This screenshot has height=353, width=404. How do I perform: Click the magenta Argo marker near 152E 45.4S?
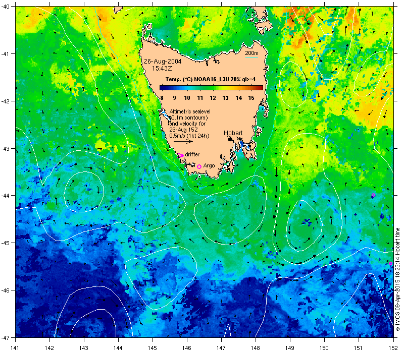(x=390, y=263)
